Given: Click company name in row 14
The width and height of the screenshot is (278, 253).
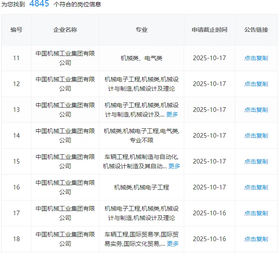Looking at the screenshot, I should click(x=65, y=136).
